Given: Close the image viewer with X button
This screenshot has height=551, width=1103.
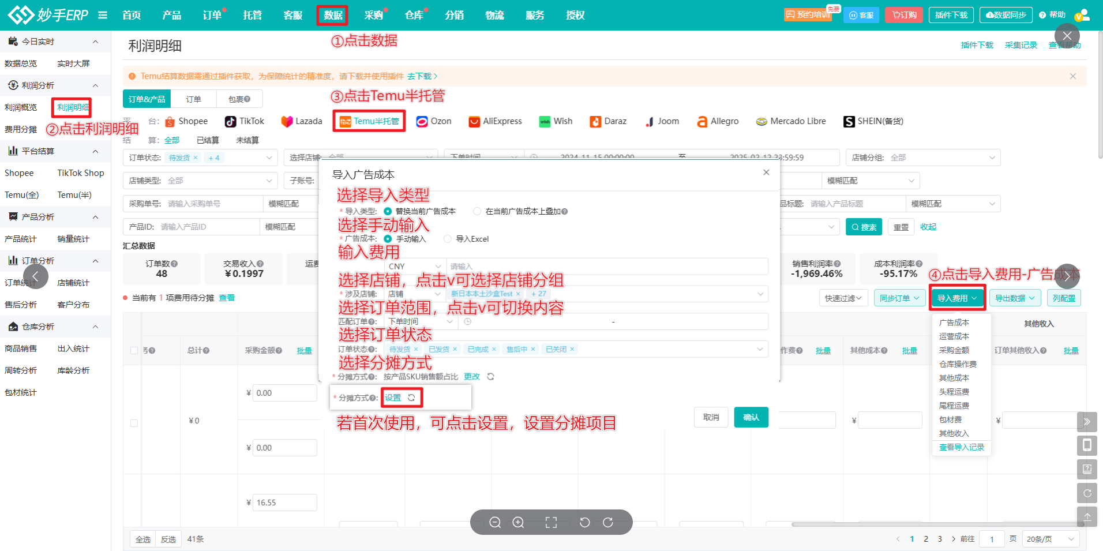Looking at the screenshot, I should click(x=1067, y=36).
